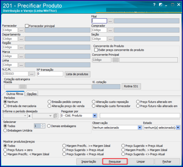Open period end date dropdown
This screenshot has height=167, width=183.
click(x=50, y=116)
